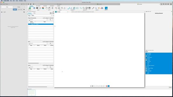Select the Add part icon

[x=56, y=8]
